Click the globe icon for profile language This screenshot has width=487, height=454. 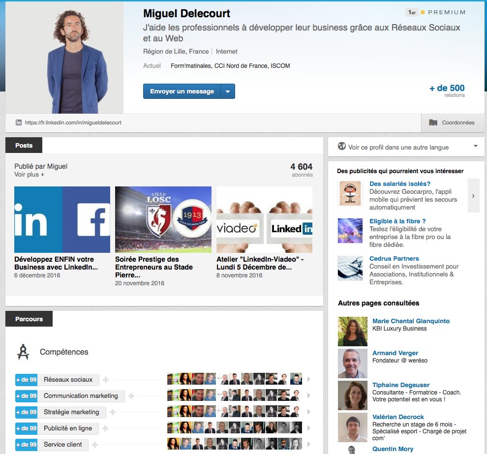point(342,146)
